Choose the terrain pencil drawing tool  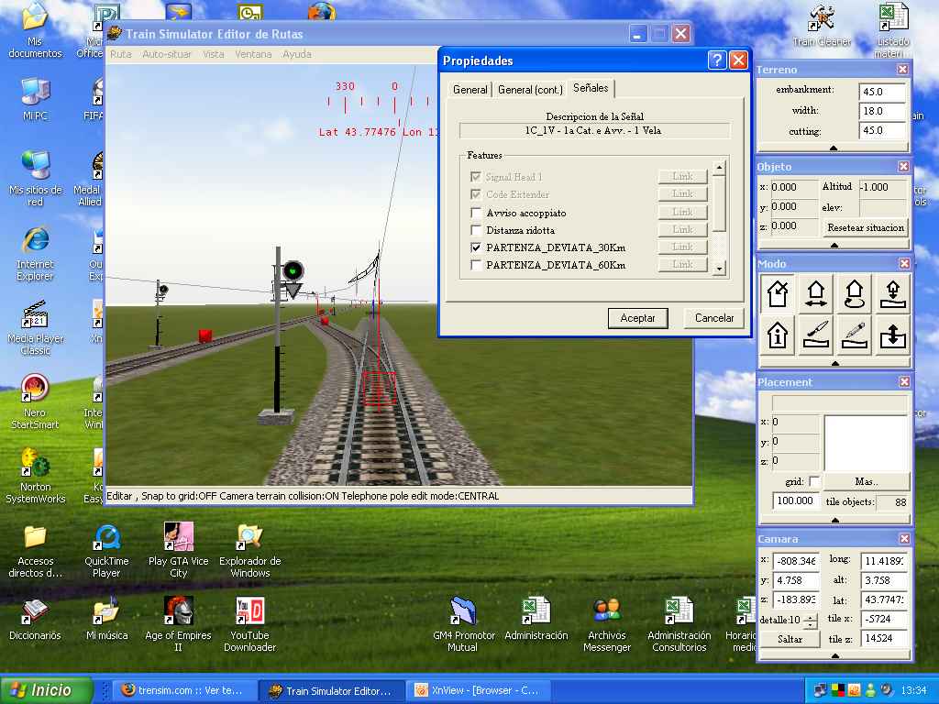pyautogui.click(x=854, y=335)
